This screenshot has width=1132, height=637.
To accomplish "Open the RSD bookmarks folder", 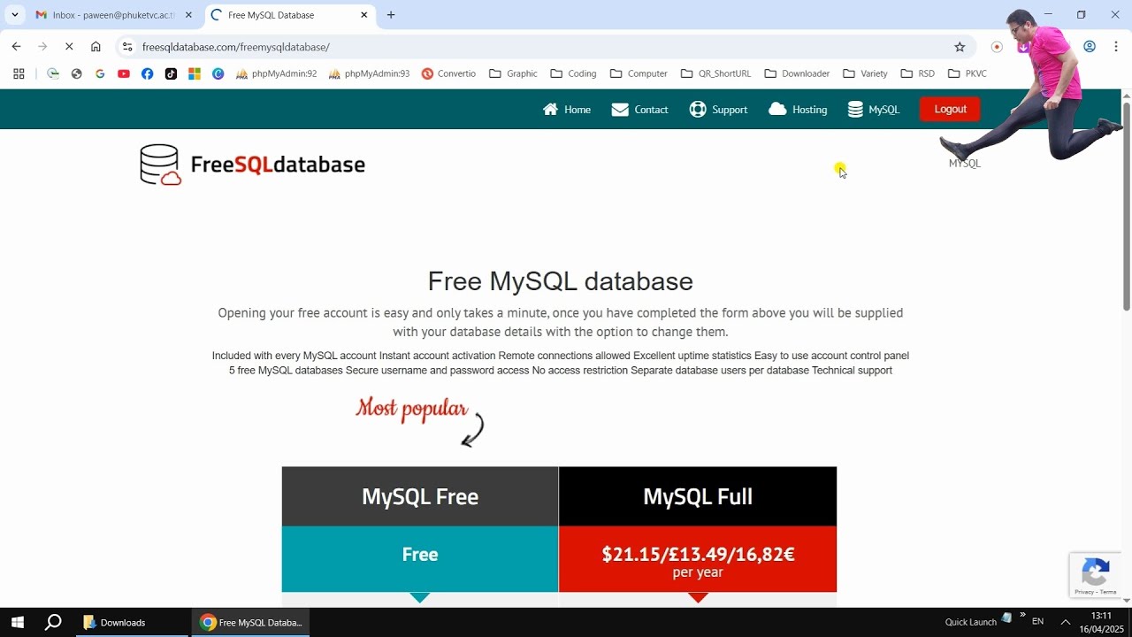I will click(x=917, y=73).
